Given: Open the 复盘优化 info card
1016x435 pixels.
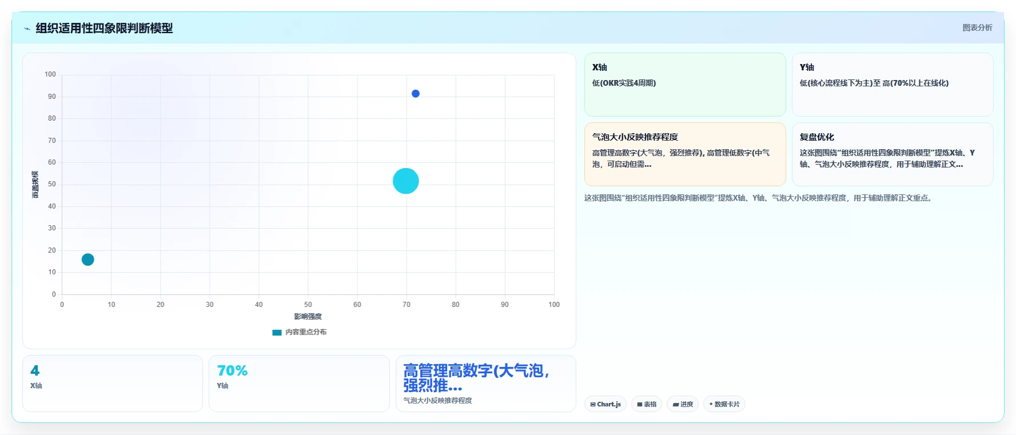Looking at the screenshot, I should pos(893,154).
